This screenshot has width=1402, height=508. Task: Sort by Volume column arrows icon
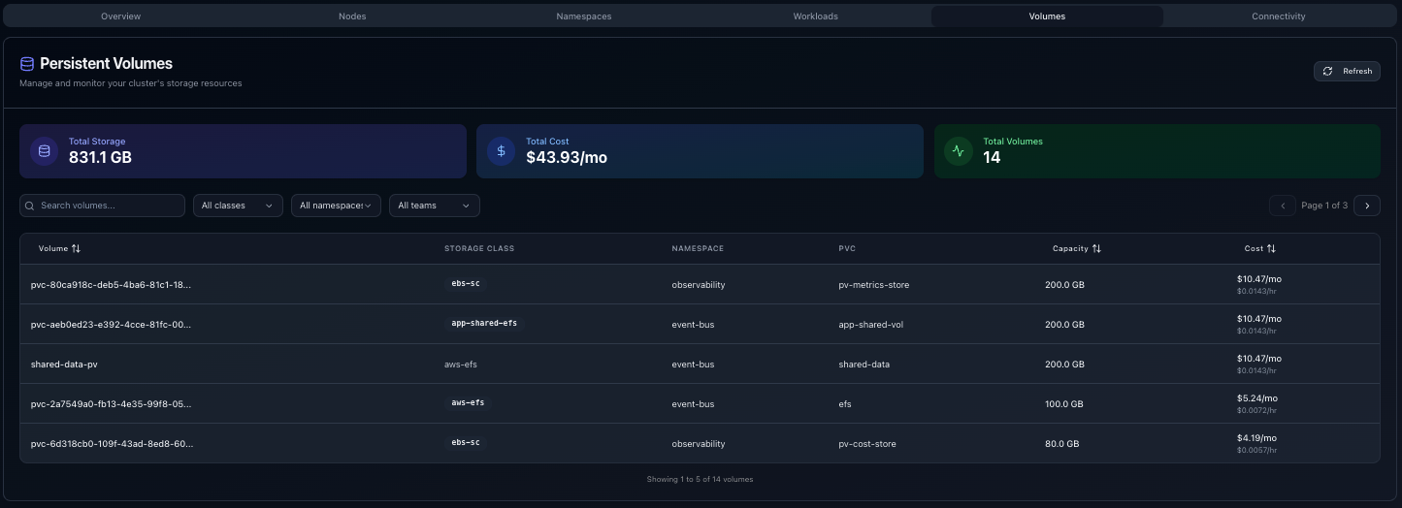76,249
